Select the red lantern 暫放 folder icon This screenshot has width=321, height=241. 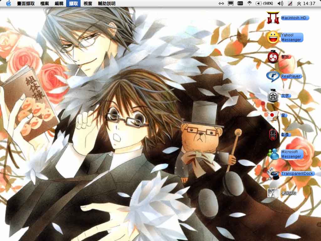click(x=273, y=56)
